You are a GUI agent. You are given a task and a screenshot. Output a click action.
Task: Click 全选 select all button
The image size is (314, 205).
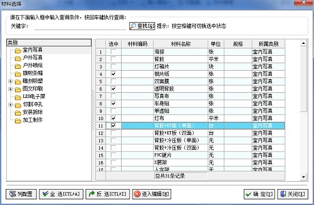click(x=61, y=194)
